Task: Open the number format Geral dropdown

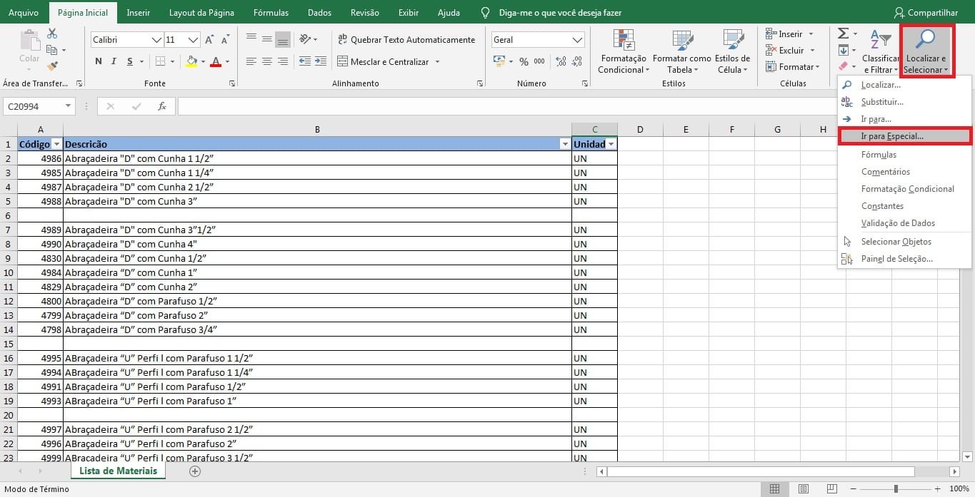Action: [x=578, y=40]
